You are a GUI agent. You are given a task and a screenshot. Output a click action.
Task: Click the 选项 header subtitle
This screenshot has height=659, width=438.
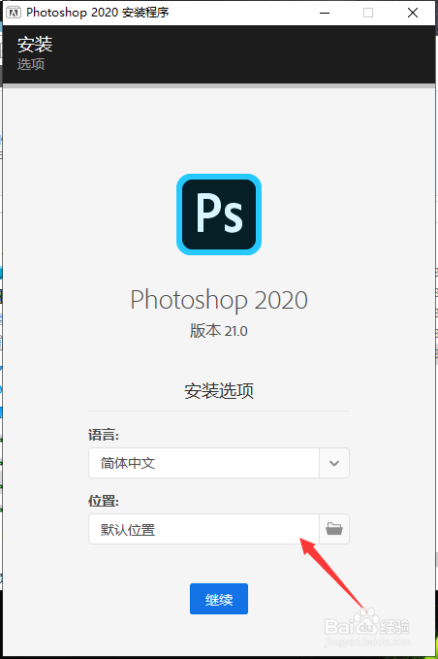coord(31,64)
